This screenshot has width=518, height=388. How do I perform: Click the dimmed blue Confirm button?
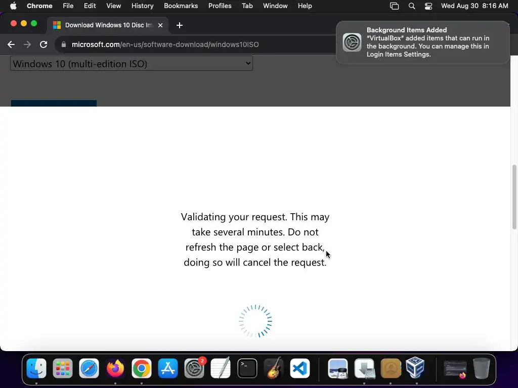54,103
